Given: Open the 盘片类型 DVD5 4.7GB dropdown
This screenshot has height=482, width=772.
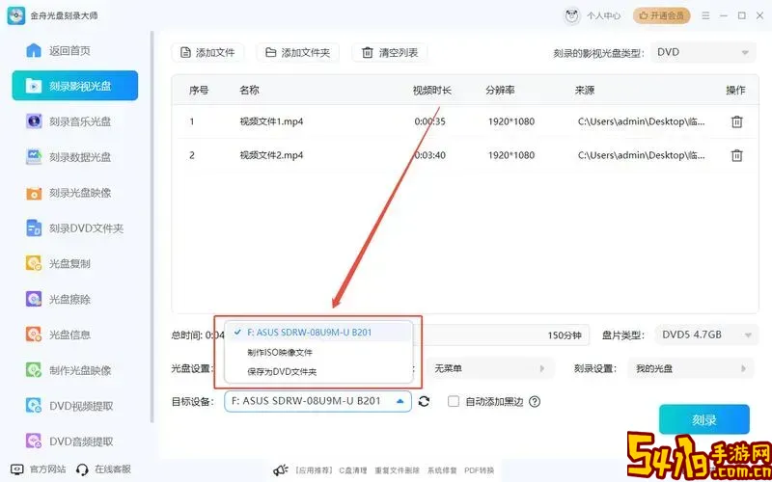Looking at the screenshot, I should (x=705, y=335).
